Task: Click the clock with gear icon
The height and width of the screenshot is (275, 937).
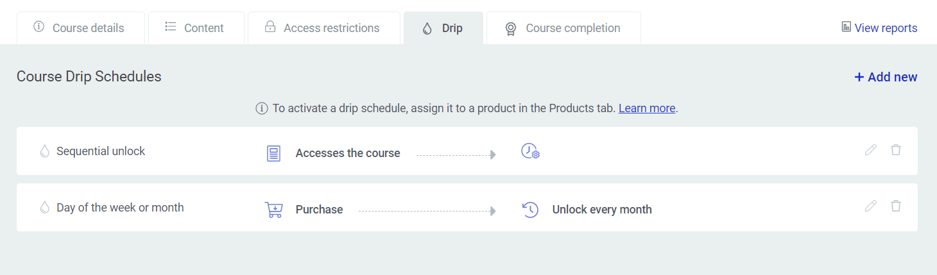Action: (530, 151)
